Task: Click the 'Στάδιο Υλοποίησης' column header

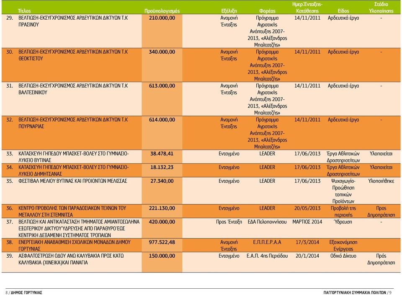Action: [x=381, y=8]
